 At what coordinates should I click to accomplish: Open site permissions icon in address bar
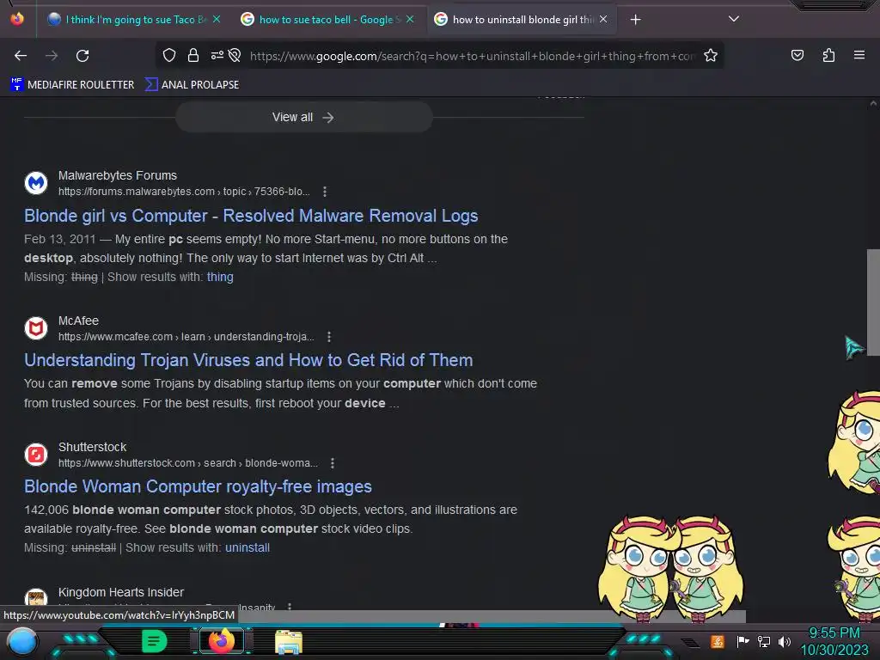217,55
